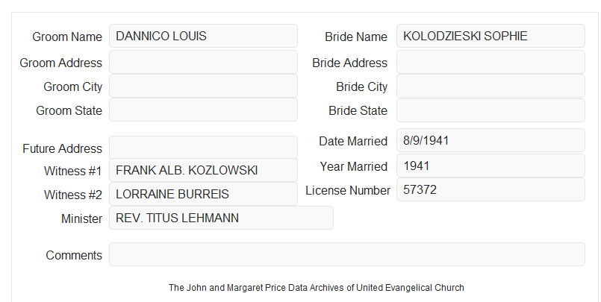The width and height of the screenshot is (601, 302).
Task: Click the Groom Name label
Action: coord(67,37)
